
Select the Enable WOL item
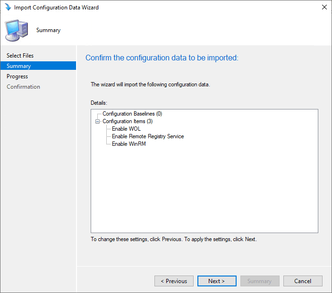[x=126, y=129]
